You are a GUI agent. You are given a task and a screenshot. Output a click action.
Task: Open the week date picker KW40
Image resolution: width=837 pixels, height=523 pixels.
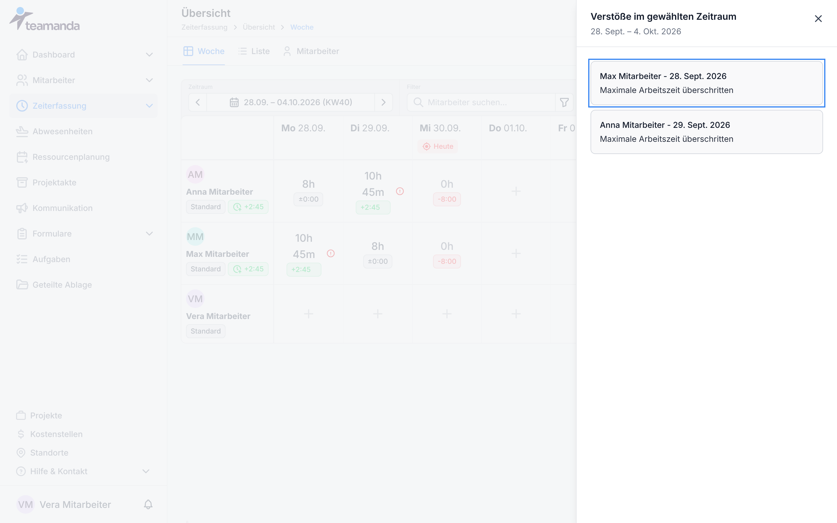[x=291, y=102]
